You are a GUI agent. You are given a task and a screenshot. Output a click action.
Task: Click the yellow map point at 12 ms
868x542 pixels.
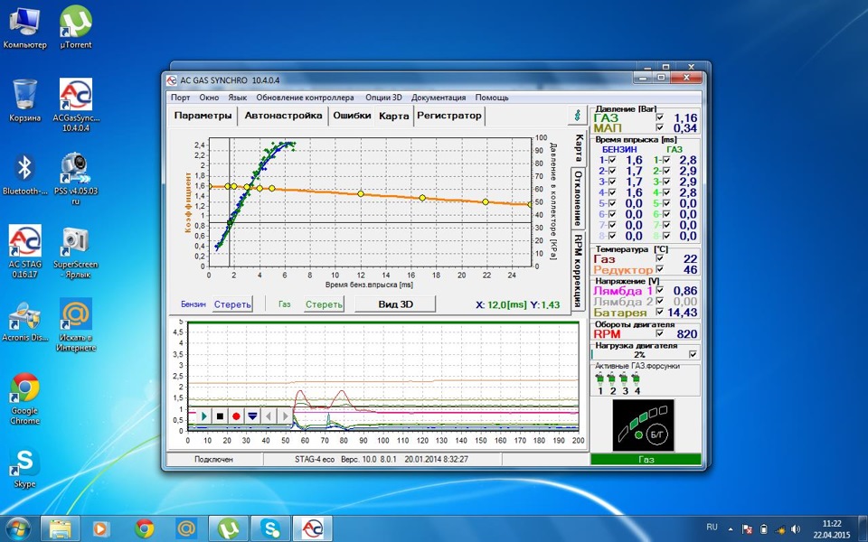coord(361,193)
